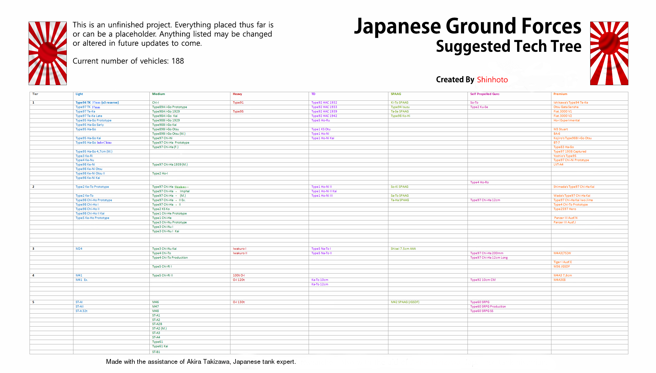
Task: Click 'So-Ki SPAAG' cell
Action: pyautogui.click(x=400, y=187)
